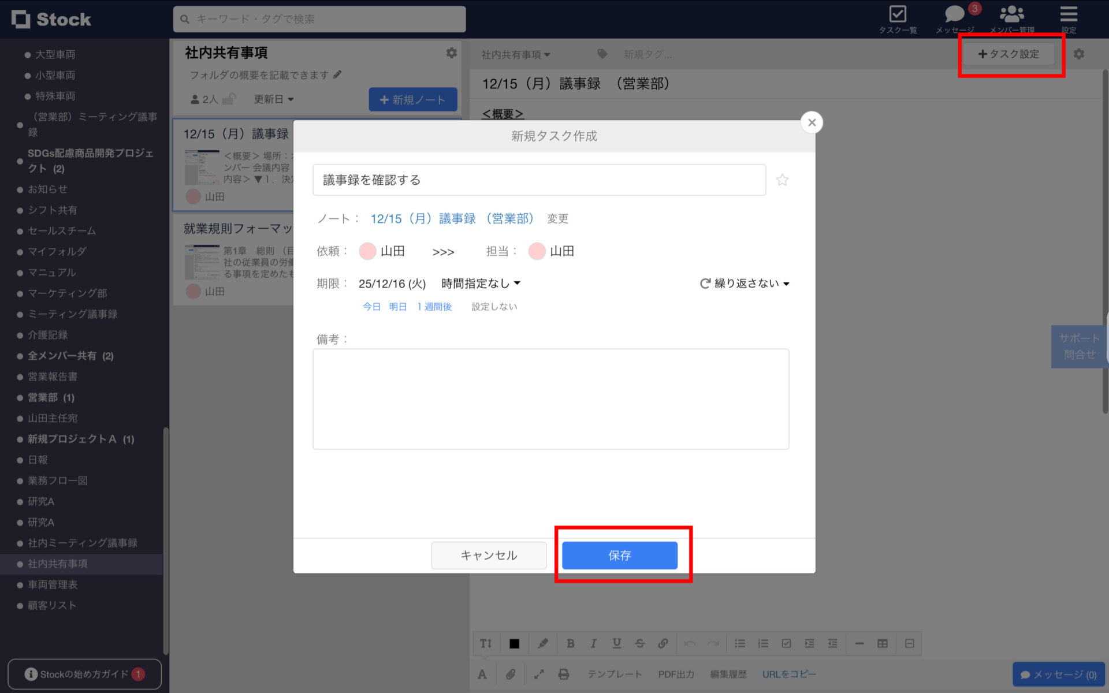Open メンバー管理 members icon

[1011, 14]
